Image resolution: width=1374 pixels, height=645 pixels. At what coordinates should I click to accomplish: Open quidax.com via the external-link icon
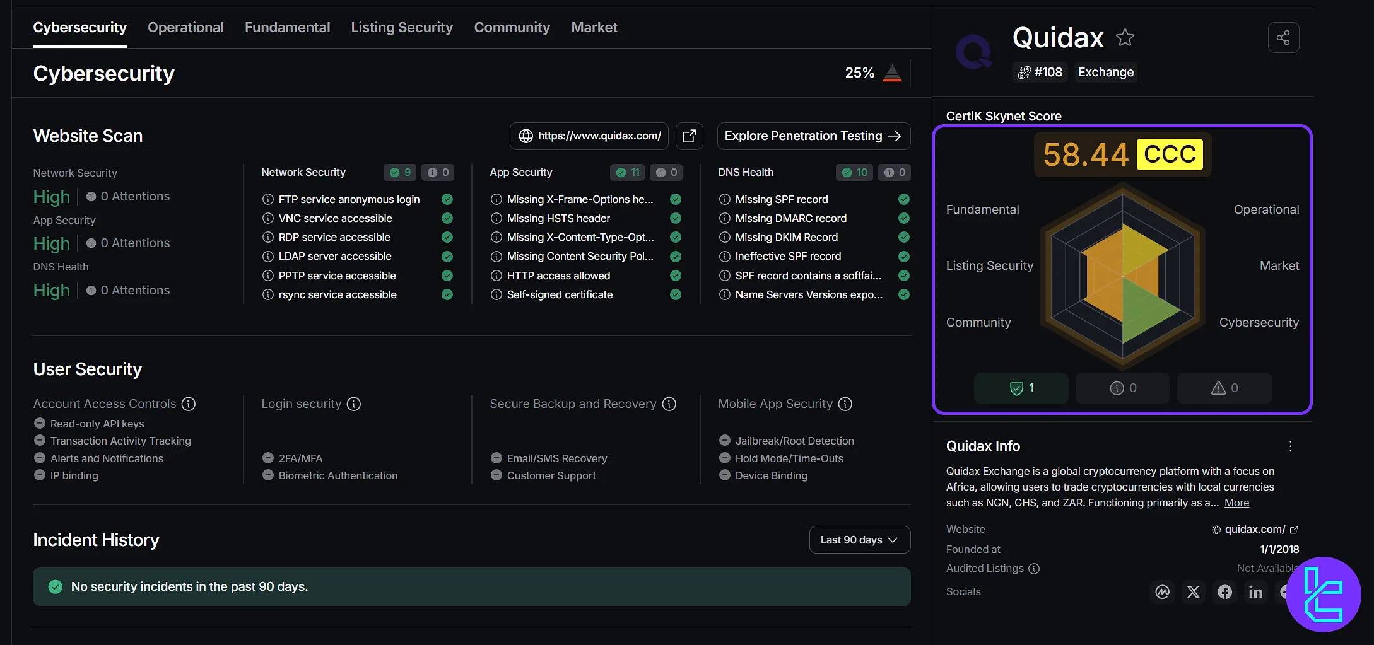pos(1295,529)
